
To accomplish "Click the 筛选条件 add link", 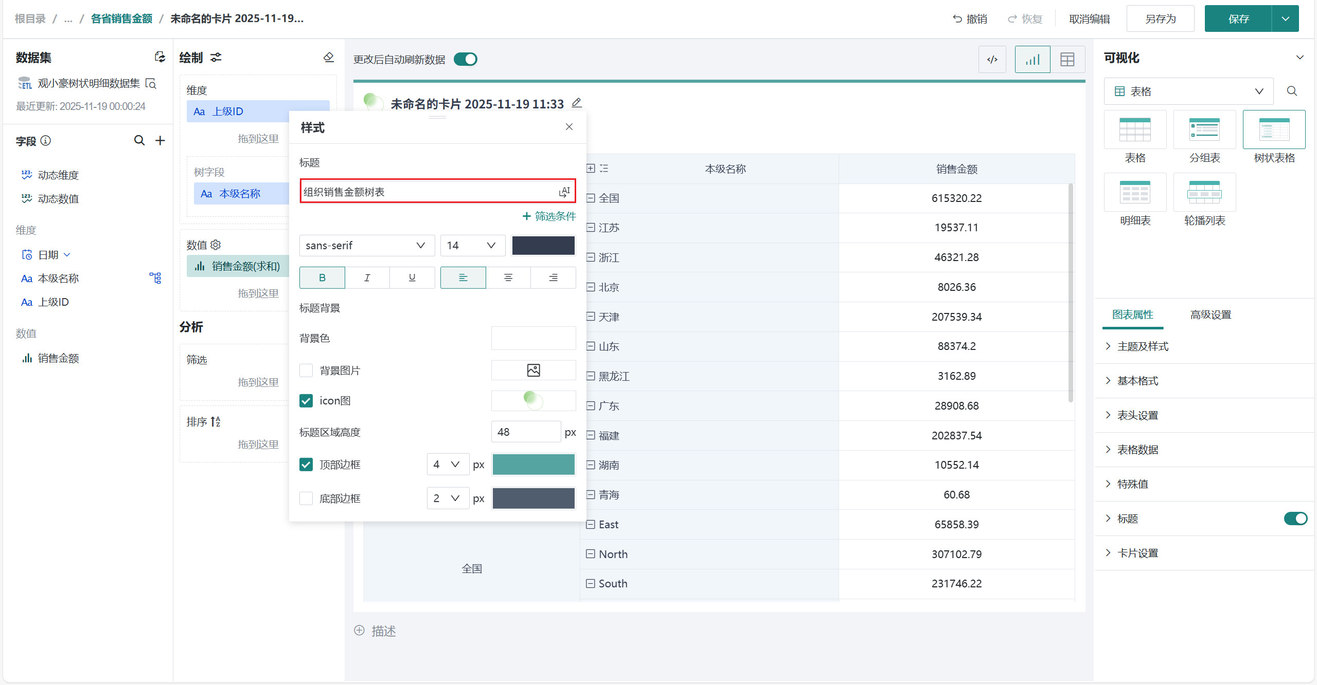I will tap(549, 216).
